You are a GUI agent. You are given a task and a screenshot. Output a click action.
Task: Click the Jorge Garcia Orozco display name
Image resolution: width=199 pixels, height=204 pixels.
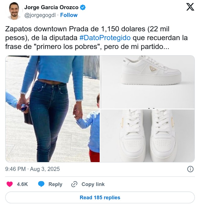(x=51, y=7)
